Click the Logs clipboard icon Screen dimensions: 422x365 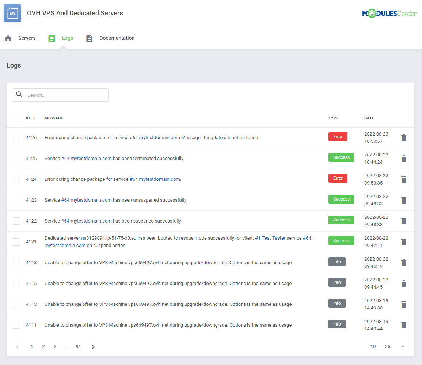point(52,38)
